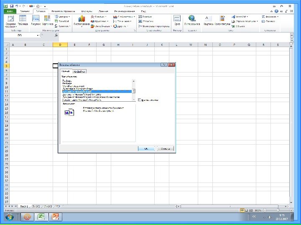Open the Name Box dropdown arrow
Viewport: 301px width, 225px height.
click(x=38, y=35)
